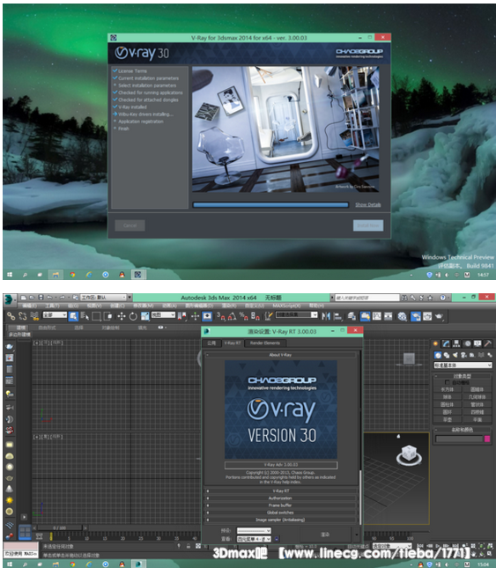496x568 pixels.
Task: Expand the Authorization rollout
Action: (x=281, y=498)
